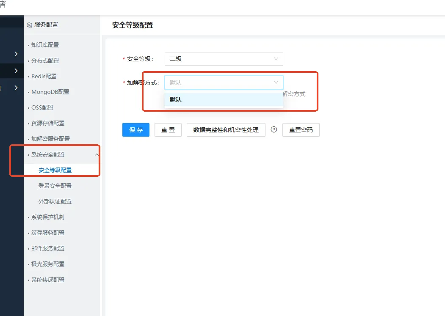Image resolution: width=445 pixels, height=316 pixels.
Task: Go to 邮件服务配置 in sidebar
Action: pyautogui.click(x=48, y=248)
